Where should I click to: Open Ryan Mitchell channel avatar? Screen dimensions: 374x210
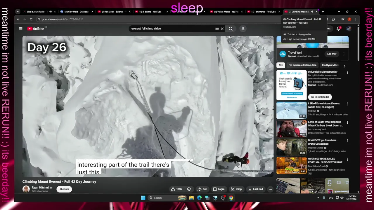[26, 189]
